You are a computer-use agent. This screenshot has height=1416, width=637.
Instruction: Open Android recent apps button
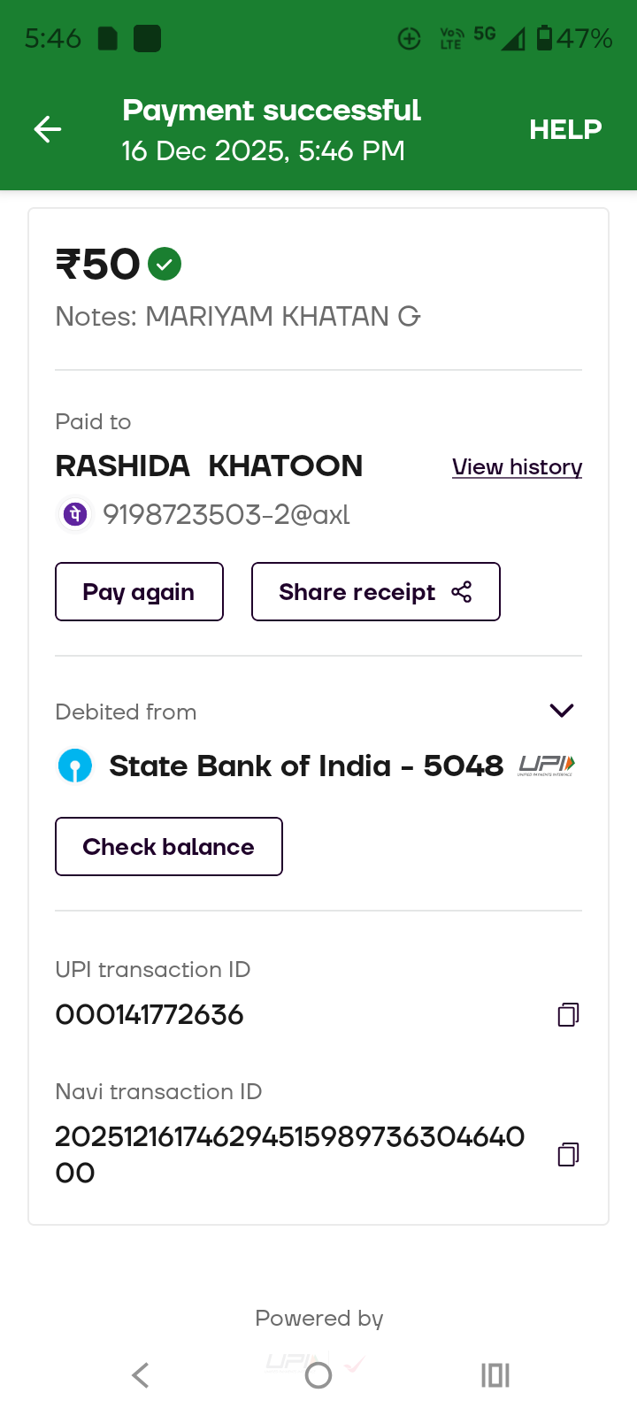(x=495, y=1375)
